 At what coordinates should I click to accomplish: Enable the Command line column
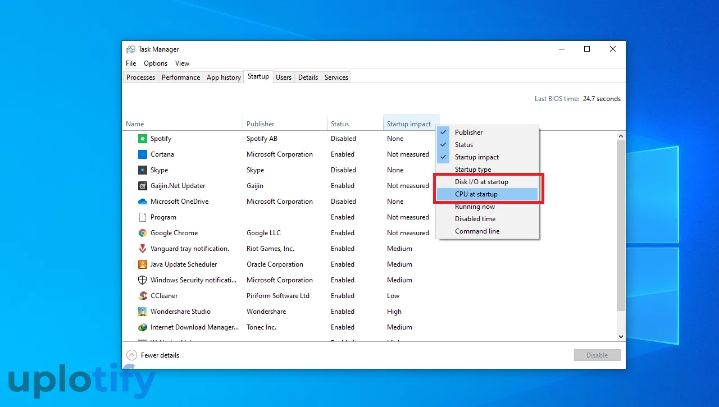point(488,231)
